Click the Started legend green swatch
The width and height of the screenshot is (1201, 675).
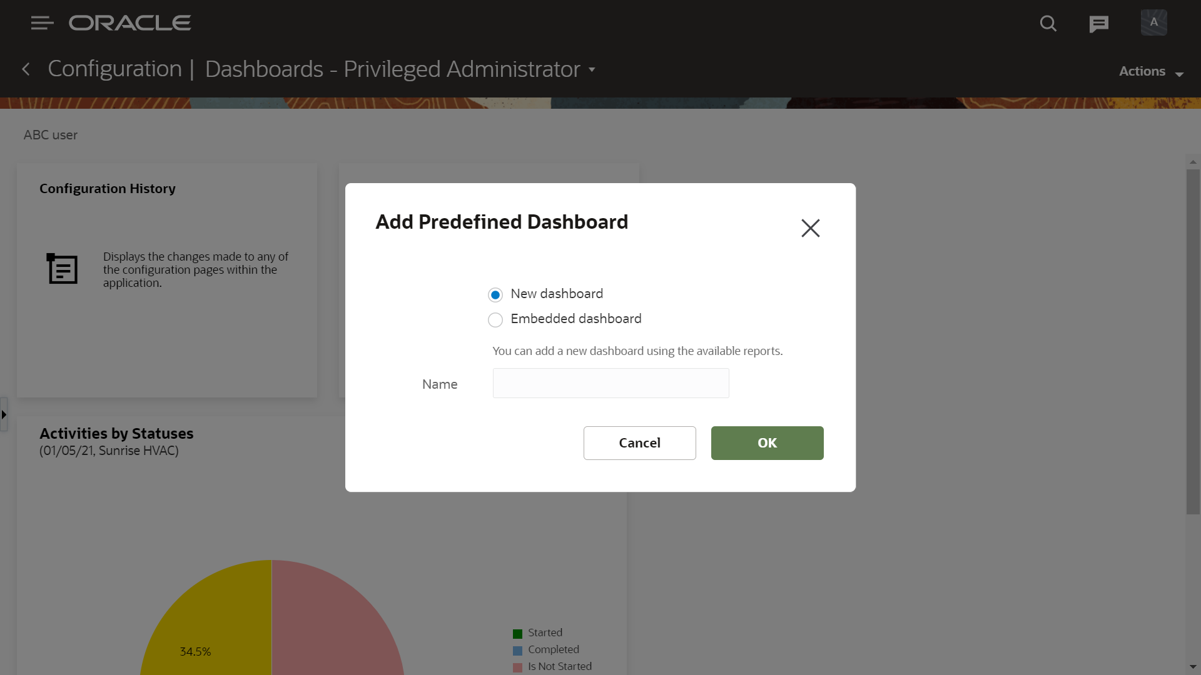pyautogui.click(x=517, y=634)
